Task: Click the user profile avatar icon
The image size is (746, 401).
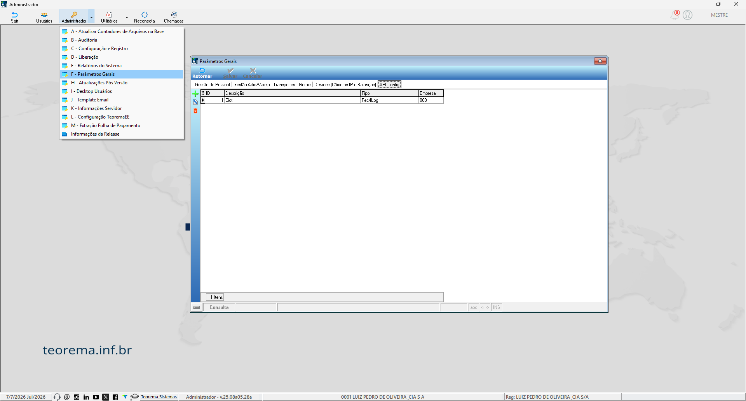Action: [x=688, y=15]
